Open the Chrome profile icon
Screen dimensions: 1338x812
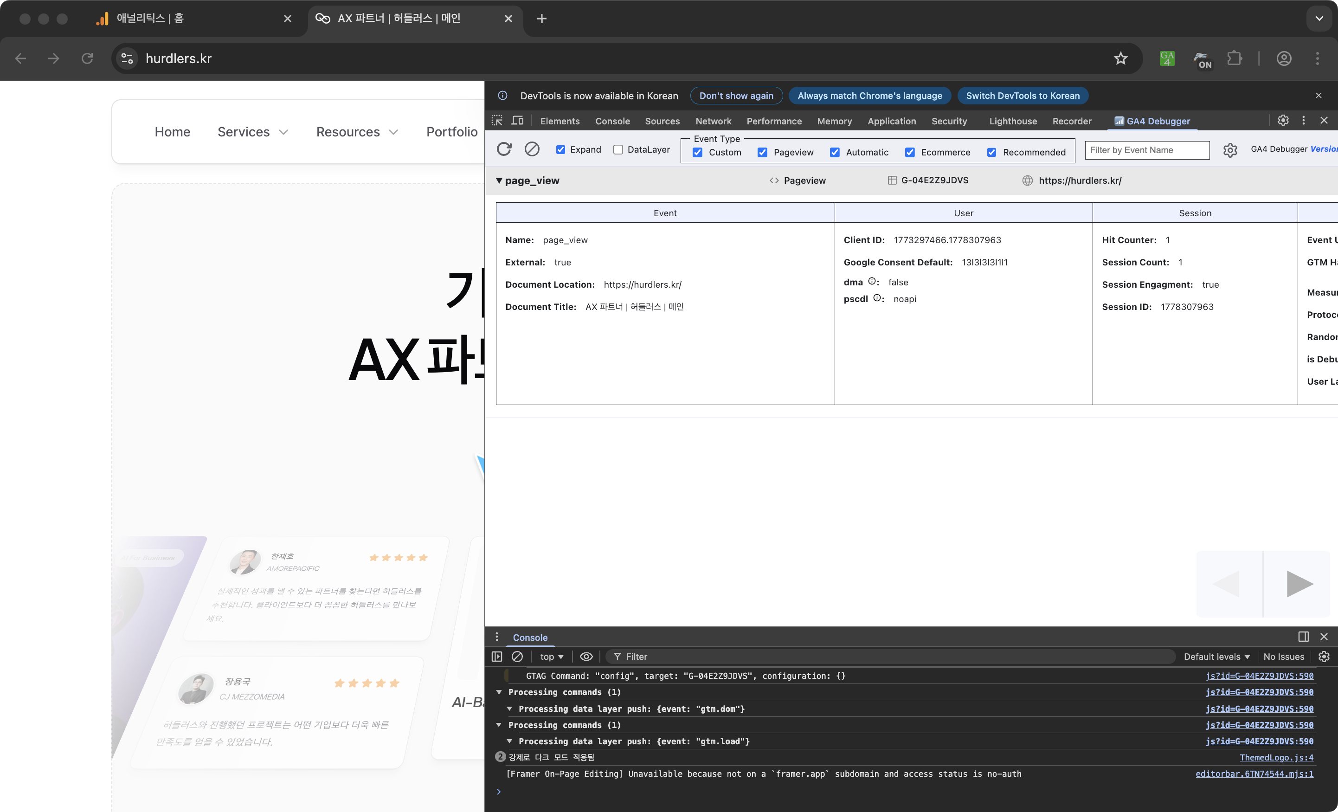pos(1284,58)
